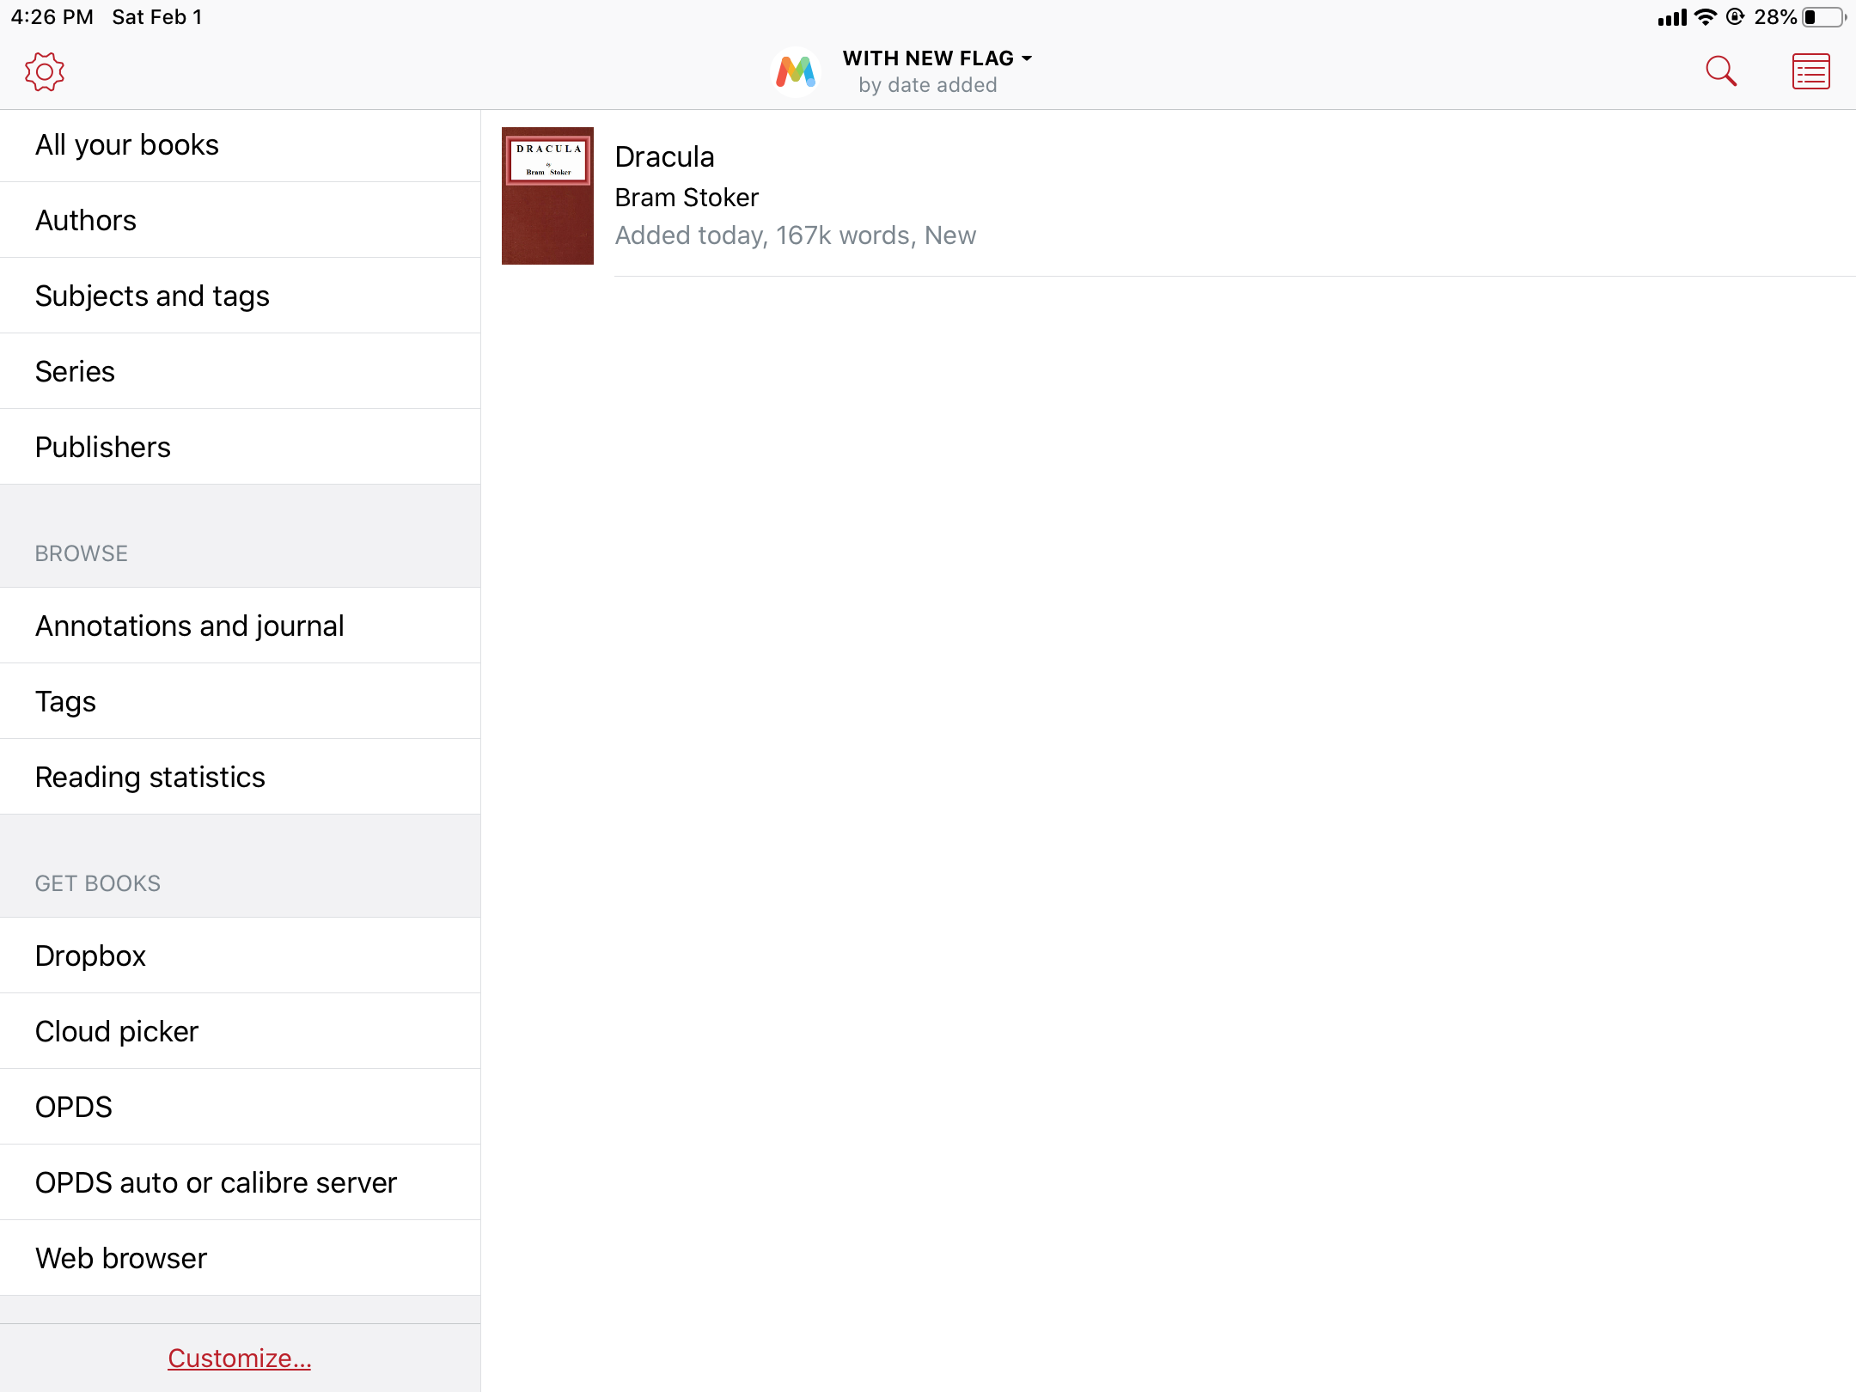The height and width of the screenshot is (1392, 1856).
Task: Expand the With New Flag filter dropdown
Action: [937, 58]
